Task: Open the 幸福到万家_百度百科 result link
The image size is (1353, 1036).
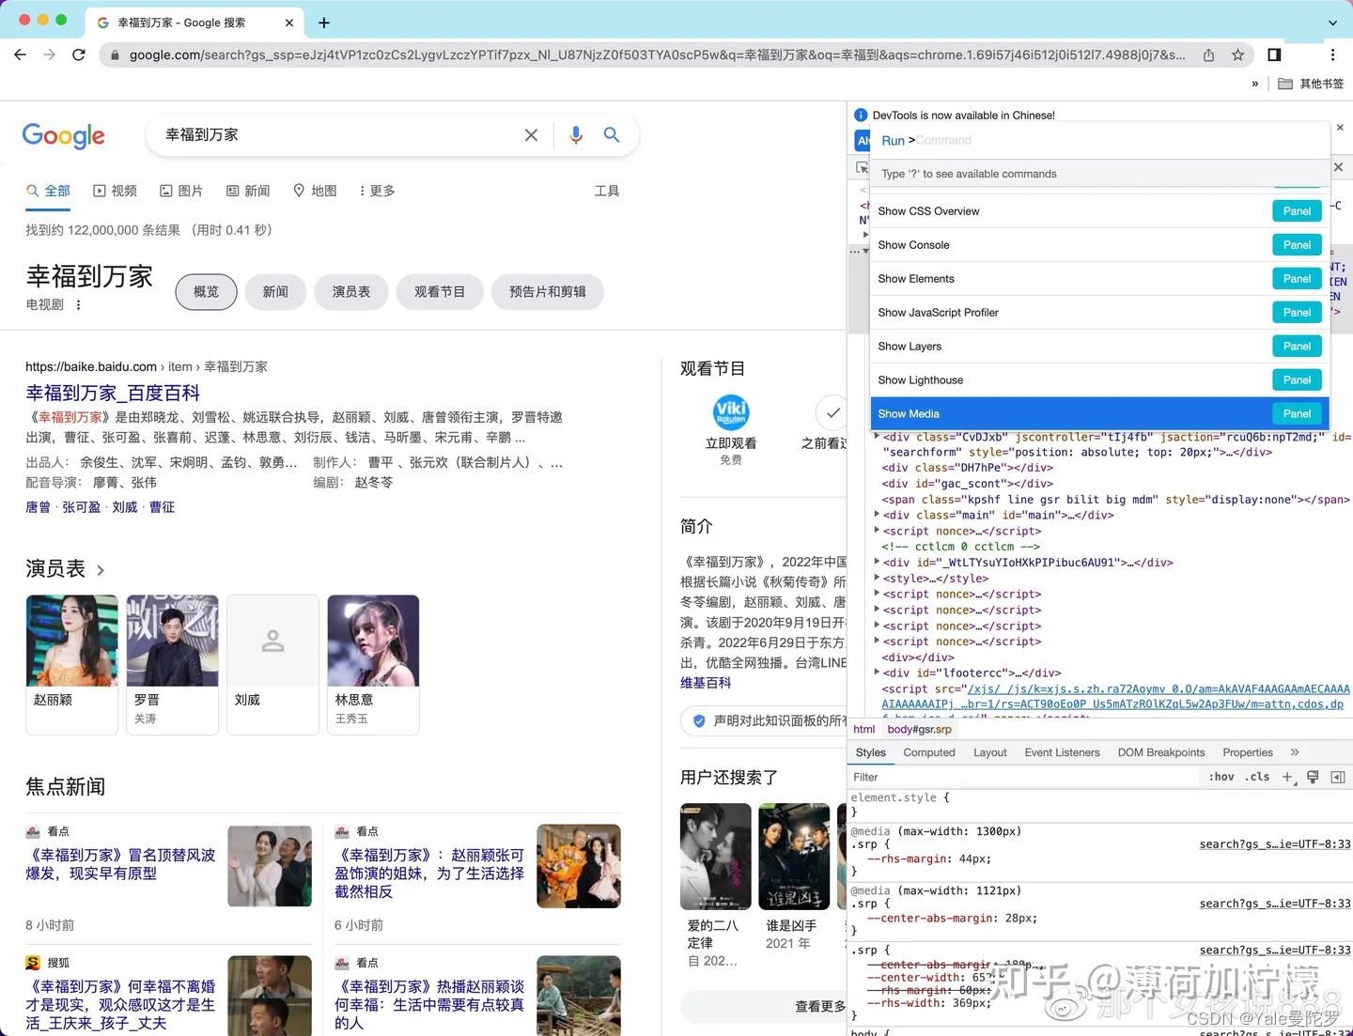Action: pos(113,393)
